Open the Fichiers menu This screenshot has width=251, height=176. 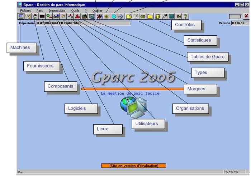pos(25,11)
